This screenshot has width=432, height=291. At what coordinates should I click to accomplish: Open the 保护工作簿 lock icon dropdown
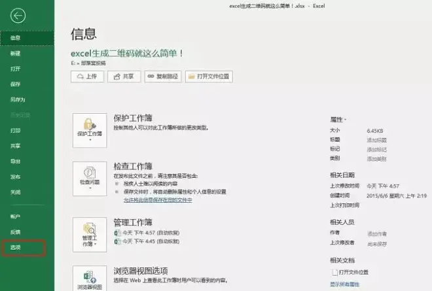(90, 130)
